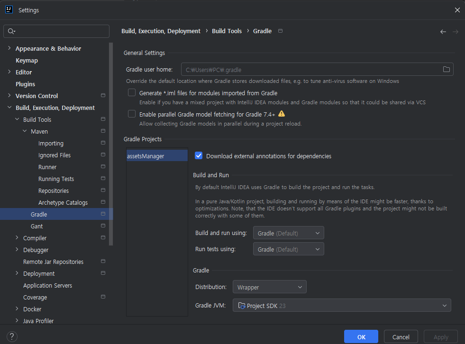
Task: Click project icon next to Coverage
Action: click(x=103, y=297)
